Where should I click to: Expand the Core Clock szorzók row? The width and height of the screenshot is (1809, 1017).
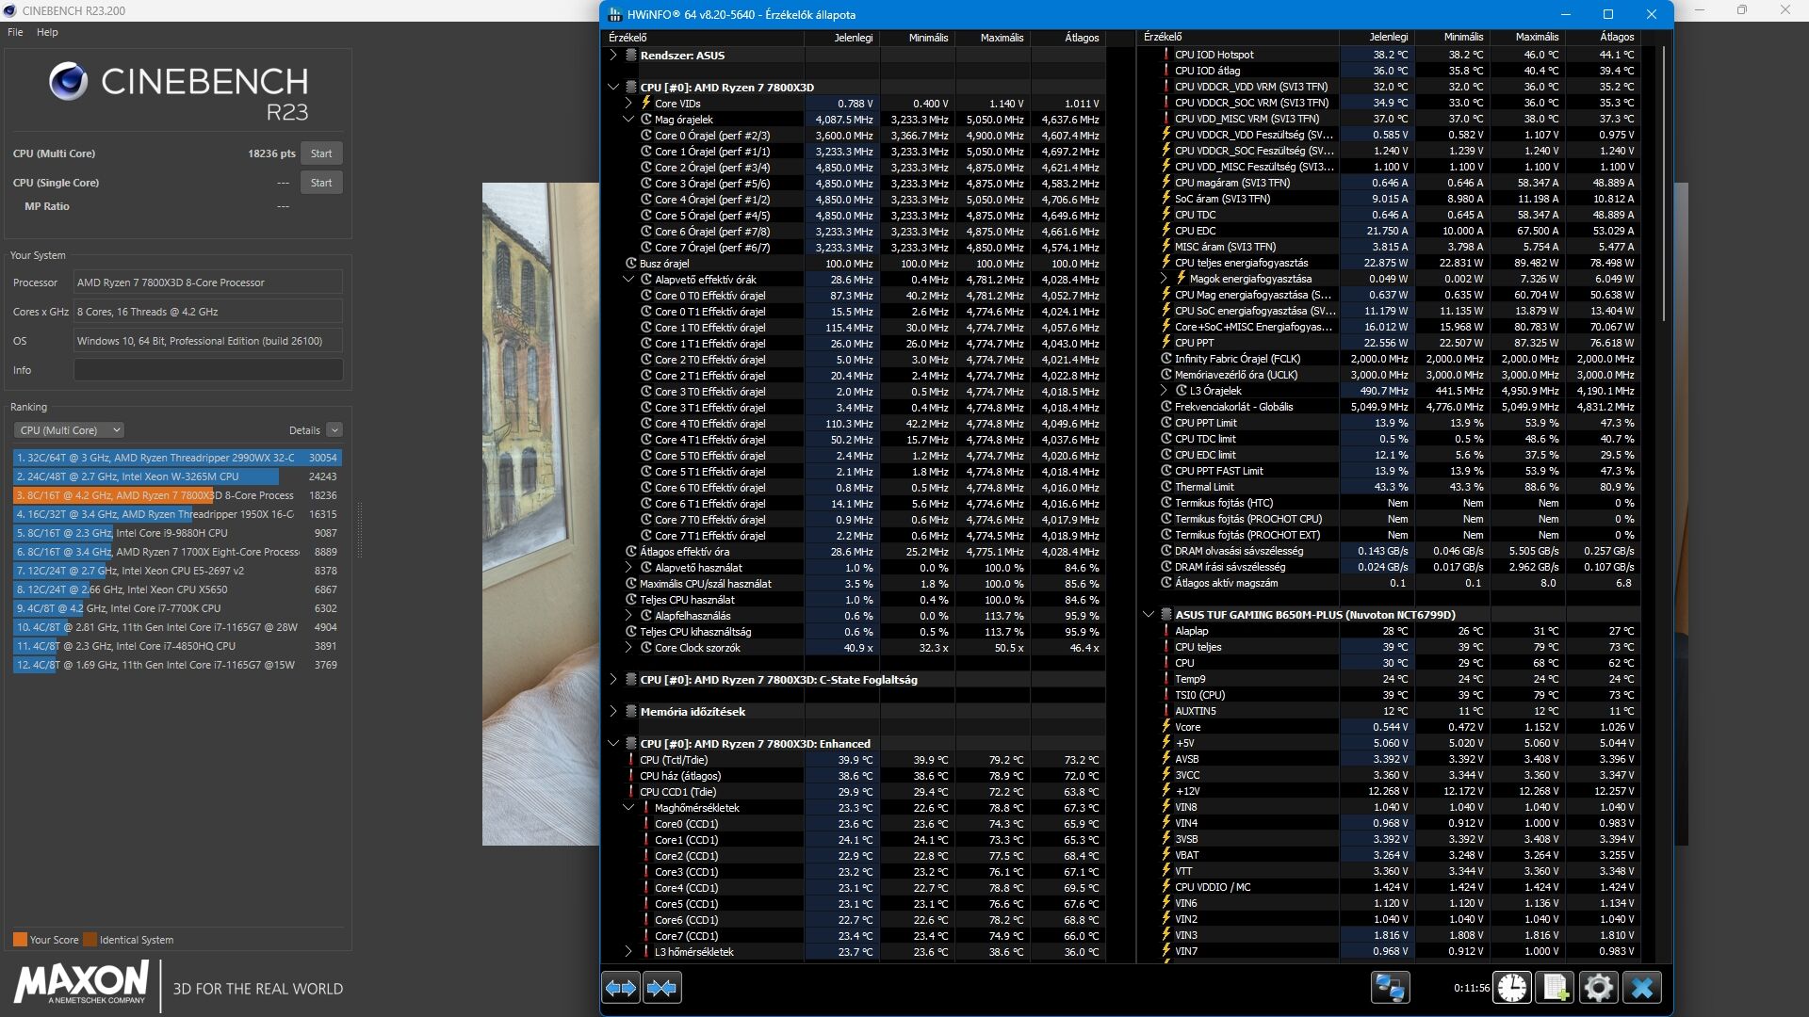coord(628,648)
